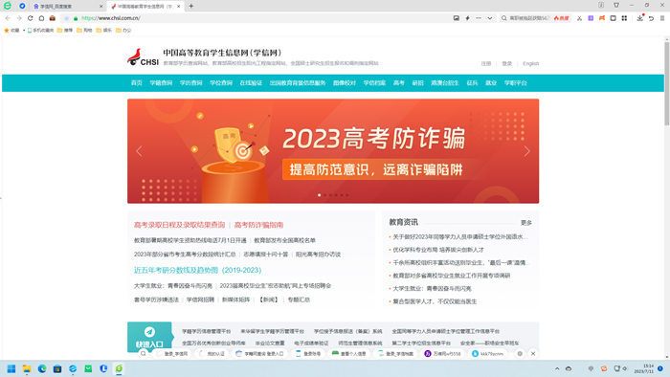Screen dimensions: 670x377
Task: Click the English language link
Action: 530,63
